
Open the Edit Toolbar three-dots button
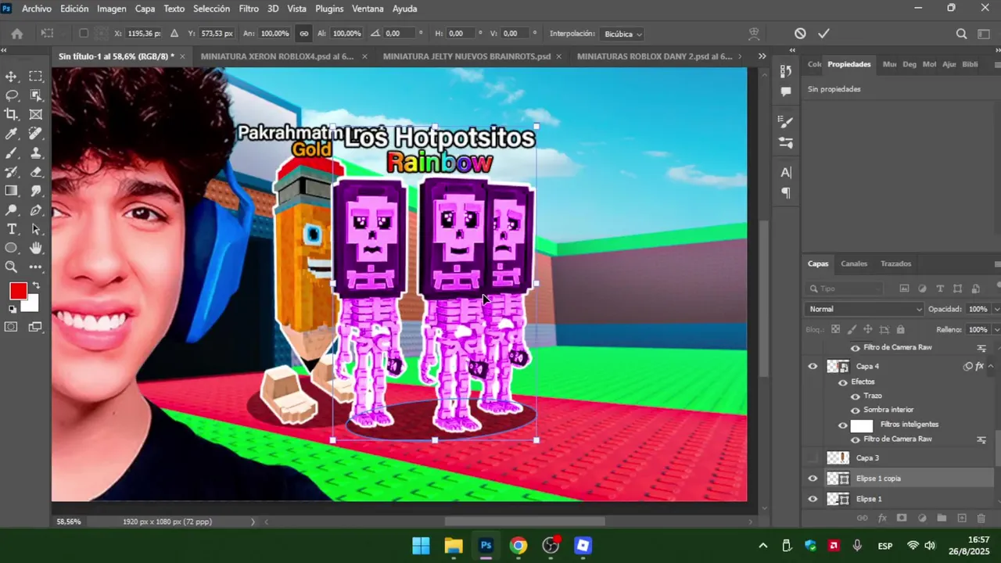point(36,267)
